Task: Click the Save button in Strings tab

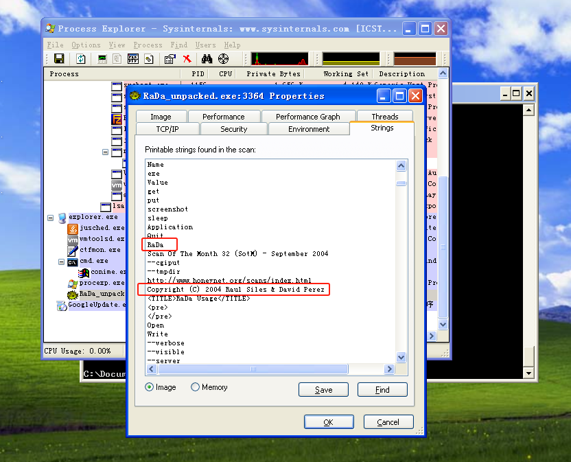Action: 323,389
